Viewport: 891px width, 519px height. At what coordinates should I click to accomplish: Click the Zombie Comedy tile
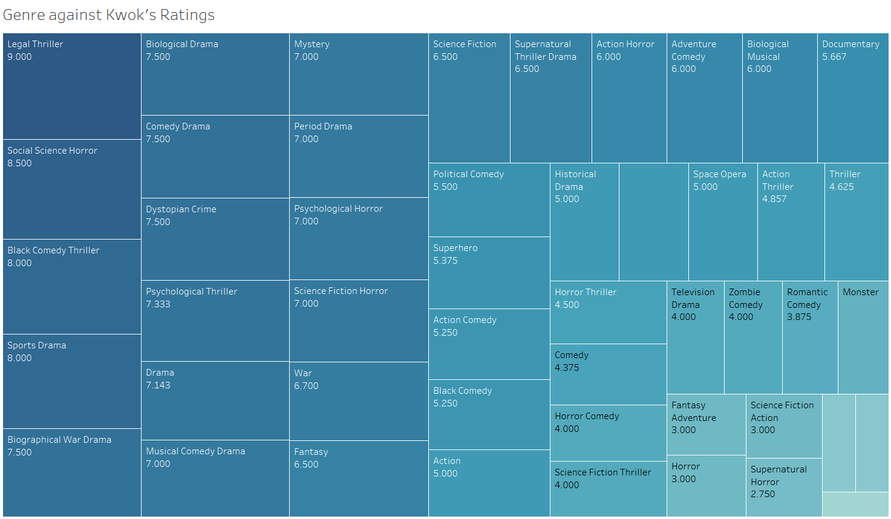pos(753,338)
